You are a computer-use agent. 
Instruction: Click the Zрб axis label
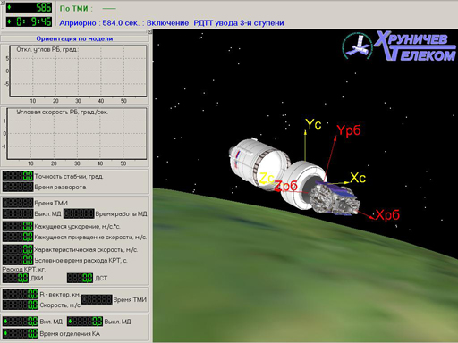click(x=286, y=186)
